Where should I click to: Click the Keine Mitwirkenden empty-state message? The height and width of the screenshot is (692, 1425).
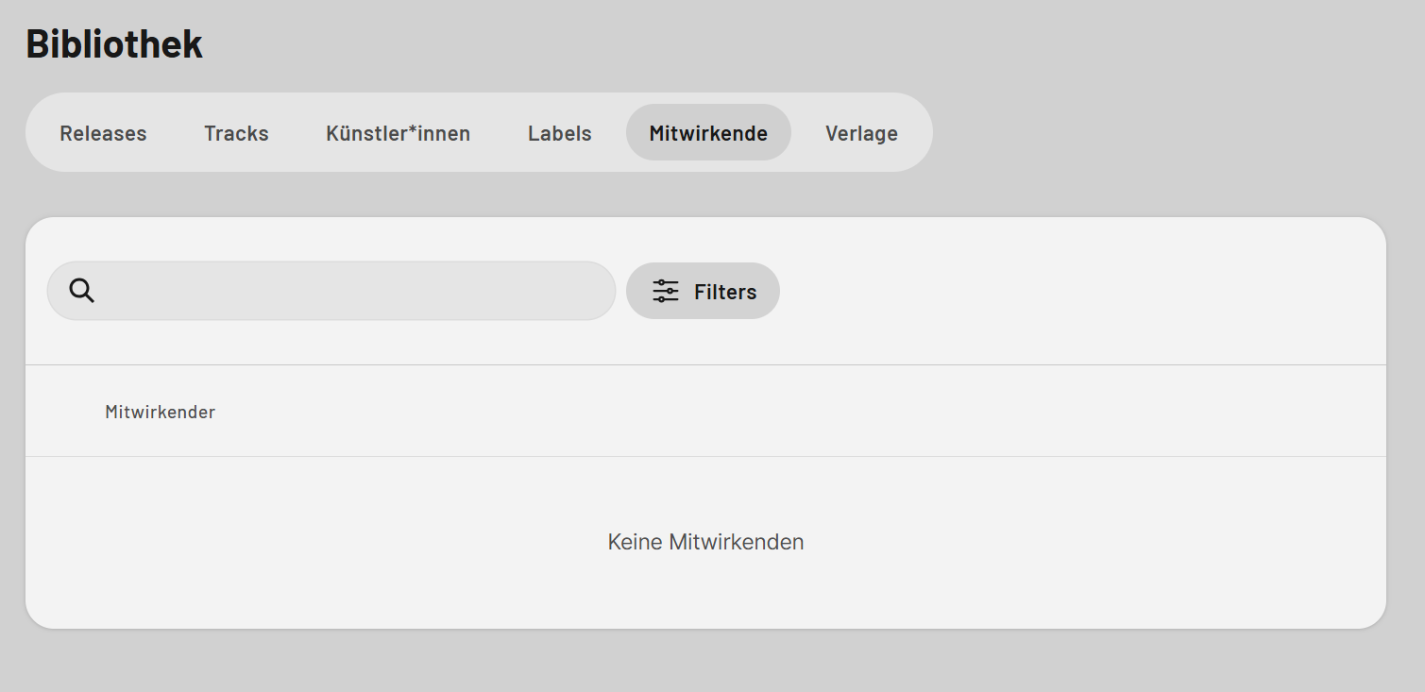[x=705, y=542]
